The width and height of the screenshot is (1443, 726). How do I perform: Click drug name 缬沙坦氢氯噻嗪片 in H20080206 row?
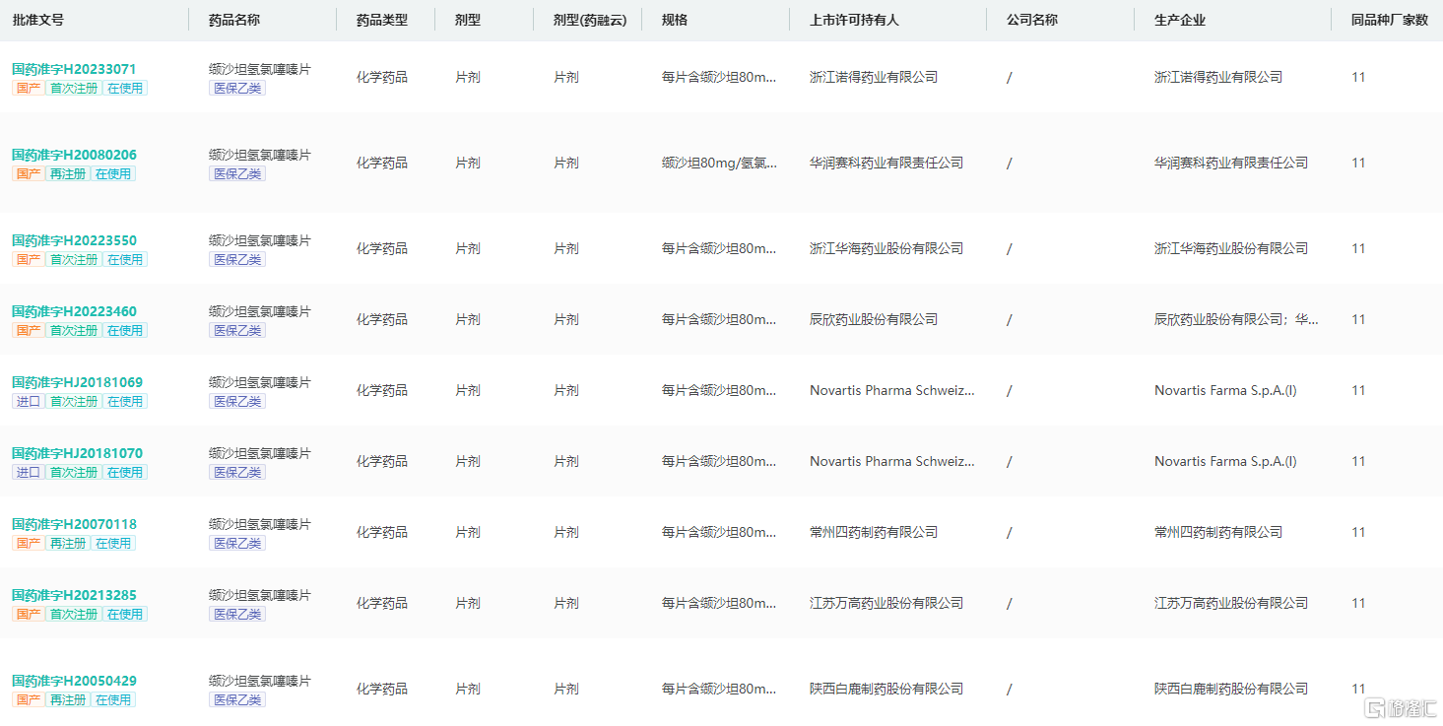(x=260, y=155)
